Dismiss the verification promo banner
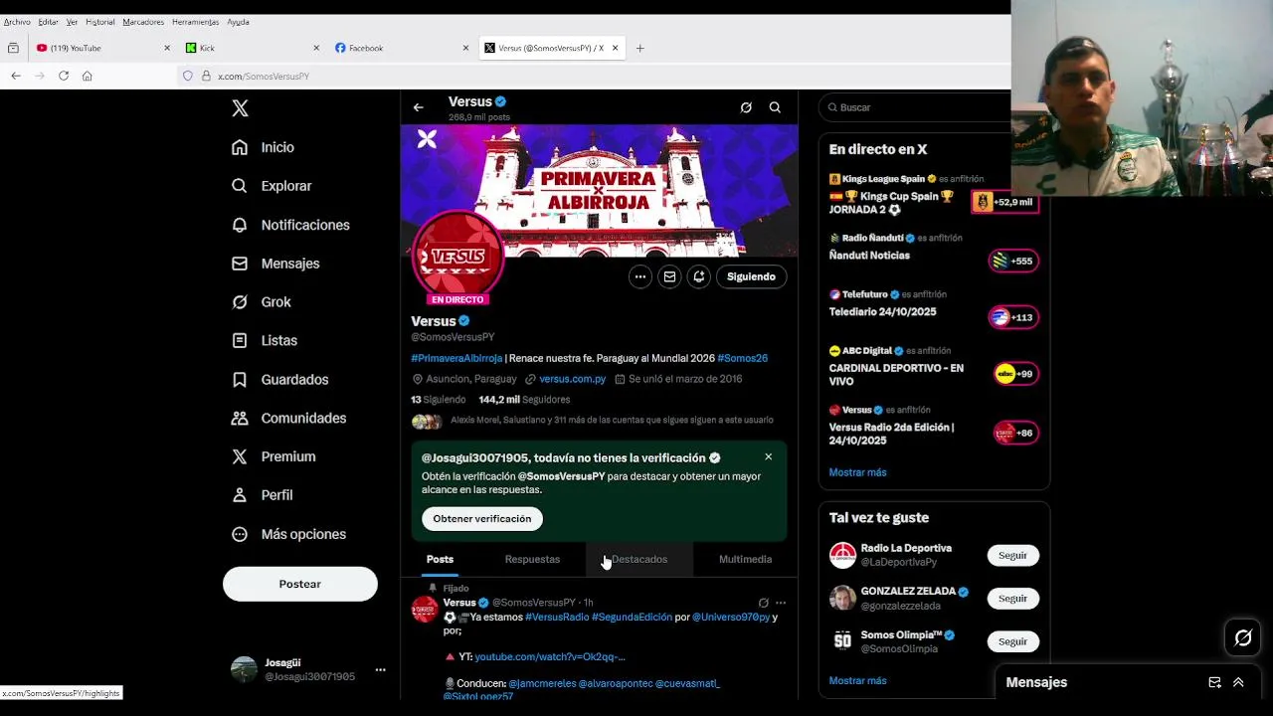Viewport: 1273px width, 716px height. pyautogui.click(x=768, y=456)
